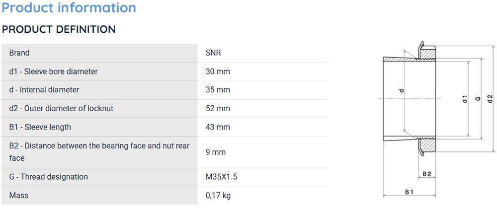The width and height of the screenshot is (497, 208).
Task: Click the Brand row label
Action: click(19, 53)
